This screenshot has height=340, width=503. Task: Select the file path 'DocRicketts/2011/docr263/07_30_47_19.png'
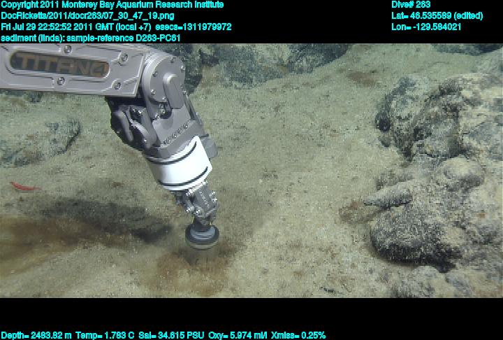point(87,16)
